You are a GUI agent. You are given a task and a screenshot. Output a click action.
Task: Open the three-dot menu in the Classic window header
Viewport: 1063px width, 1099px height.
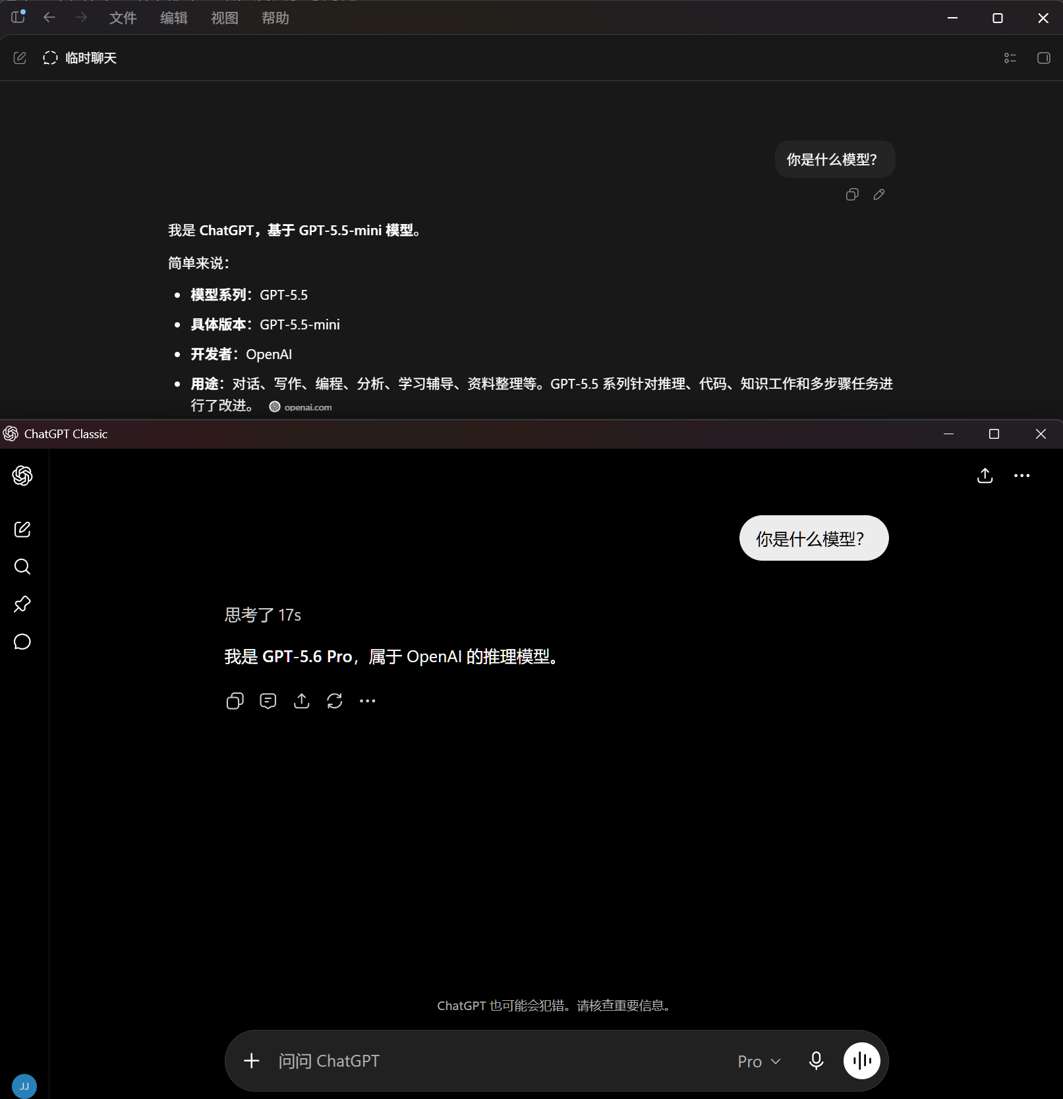coord(1021,476)
